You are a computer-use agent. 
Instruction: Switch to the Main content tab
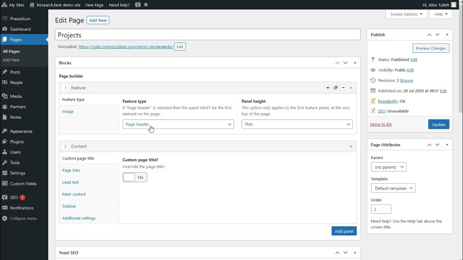[74, 194]
